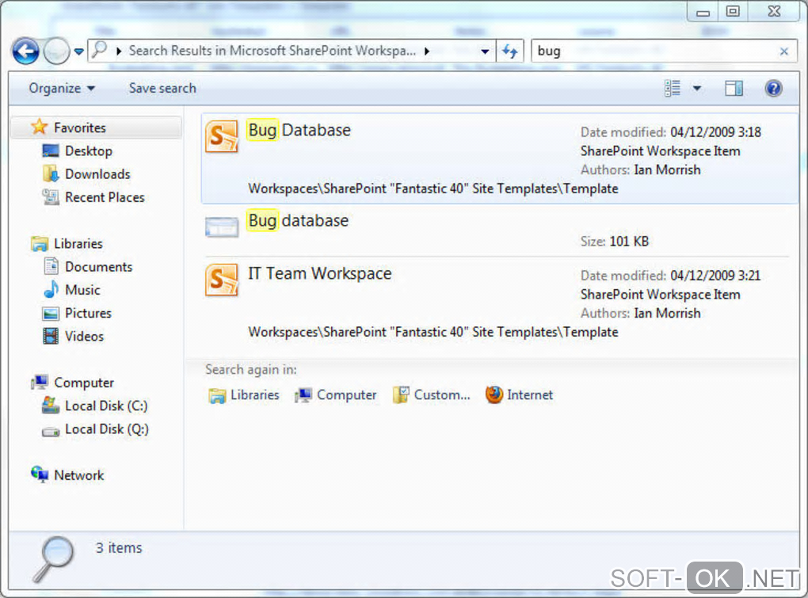Image resolution: width=808 pixels, height=598 pixels.
Task: Click Save search in the toolbar
Action: 162,88
